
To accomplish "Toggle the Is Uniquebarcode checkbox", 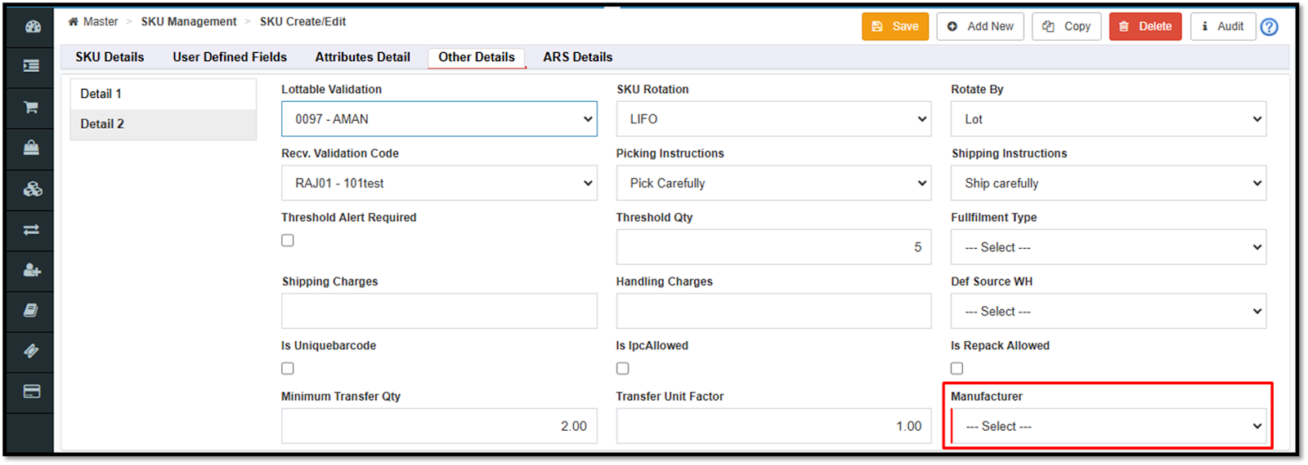I will click(x=288, y=369).
